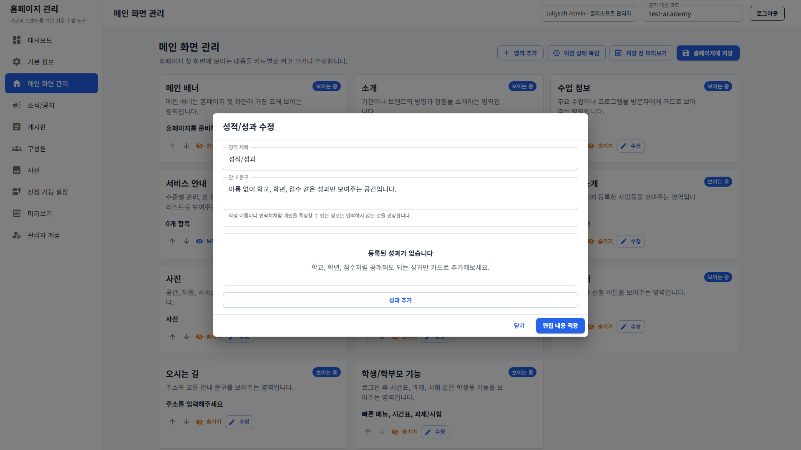Viewport: 801px width, 450px height.
Task: Edit 오시는 길 card with 수정
Action: tap(239, 422)
